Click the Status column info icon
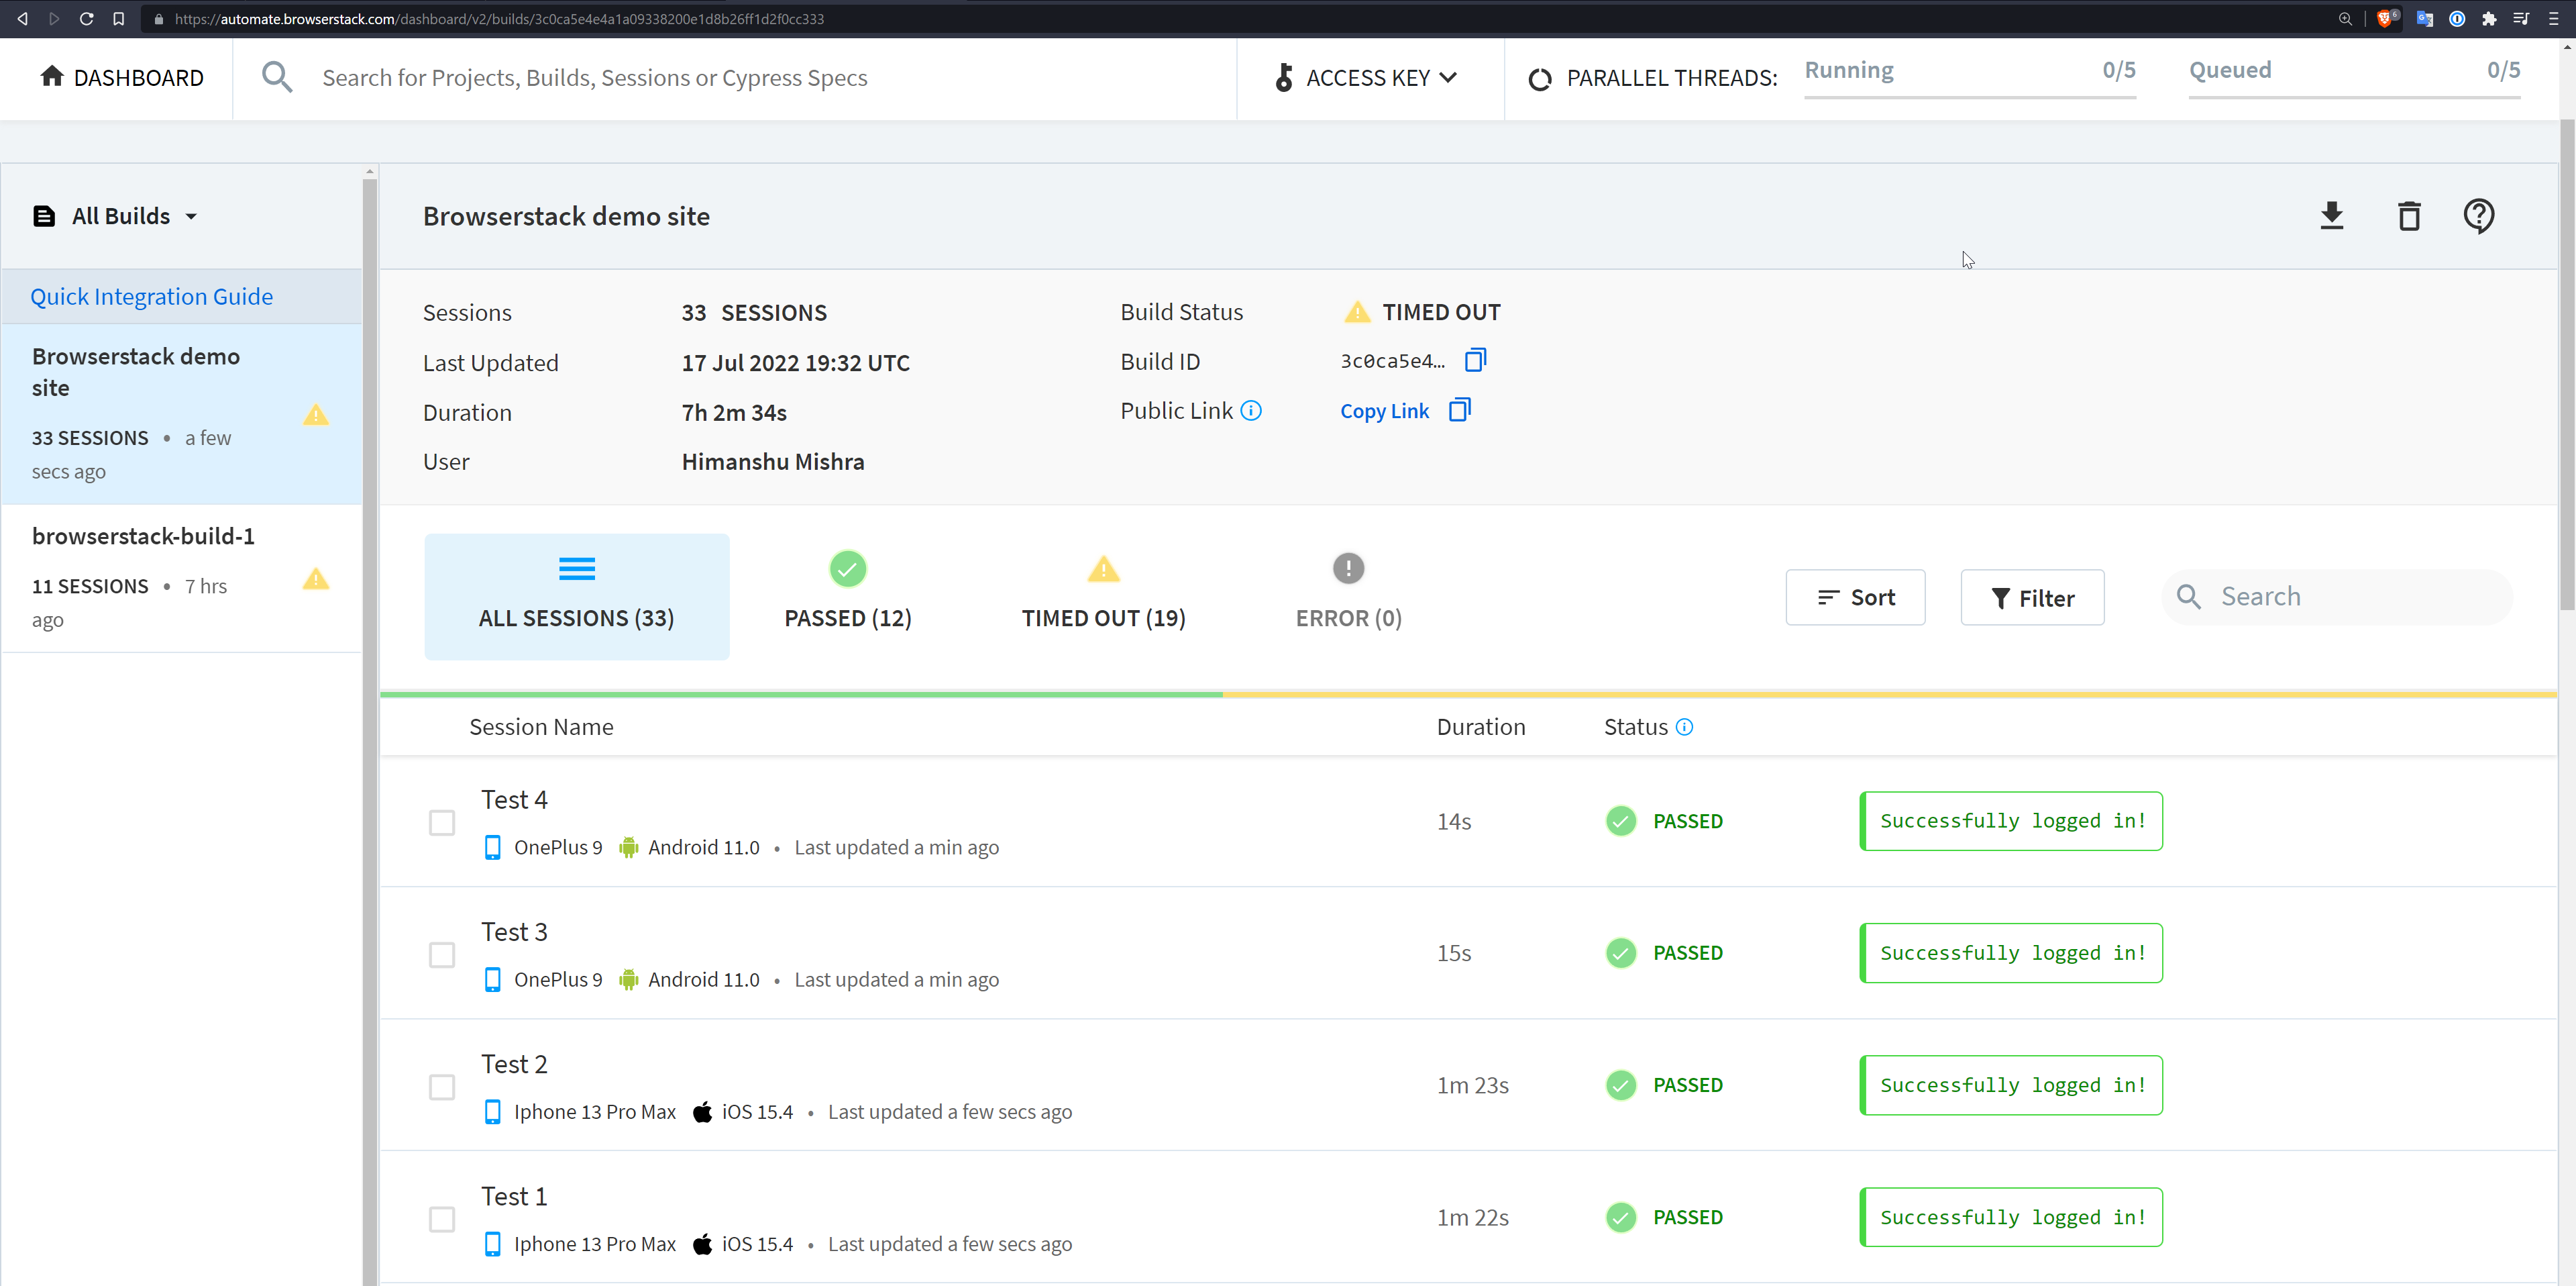The image size is (2576, 1286). 1684,728
